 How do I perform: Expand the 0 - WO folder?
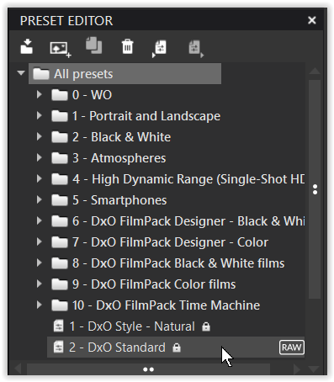40,94
